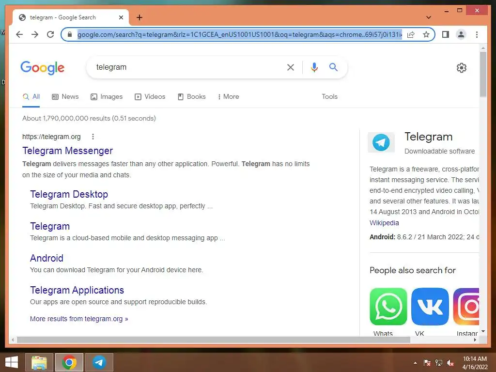The width and height of the screenshot is (496, 372).
Task: Switch to the News tab
Action: [65, 97]
